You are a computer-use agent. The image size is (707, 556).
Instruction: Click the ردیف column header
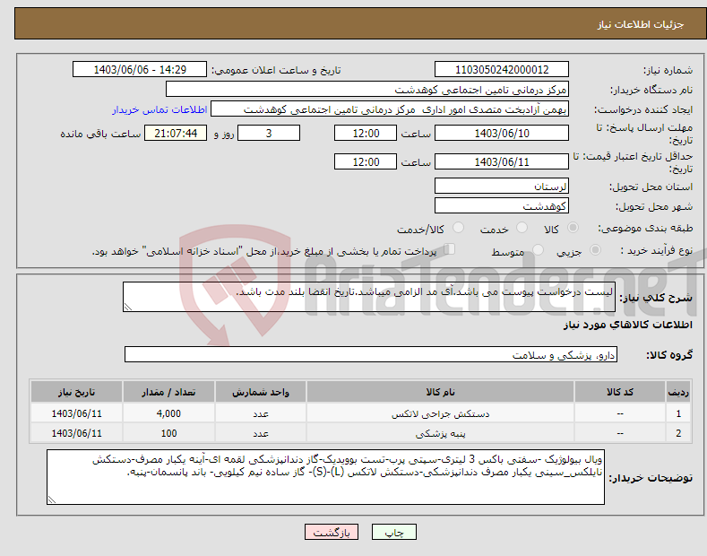(678, 392)
